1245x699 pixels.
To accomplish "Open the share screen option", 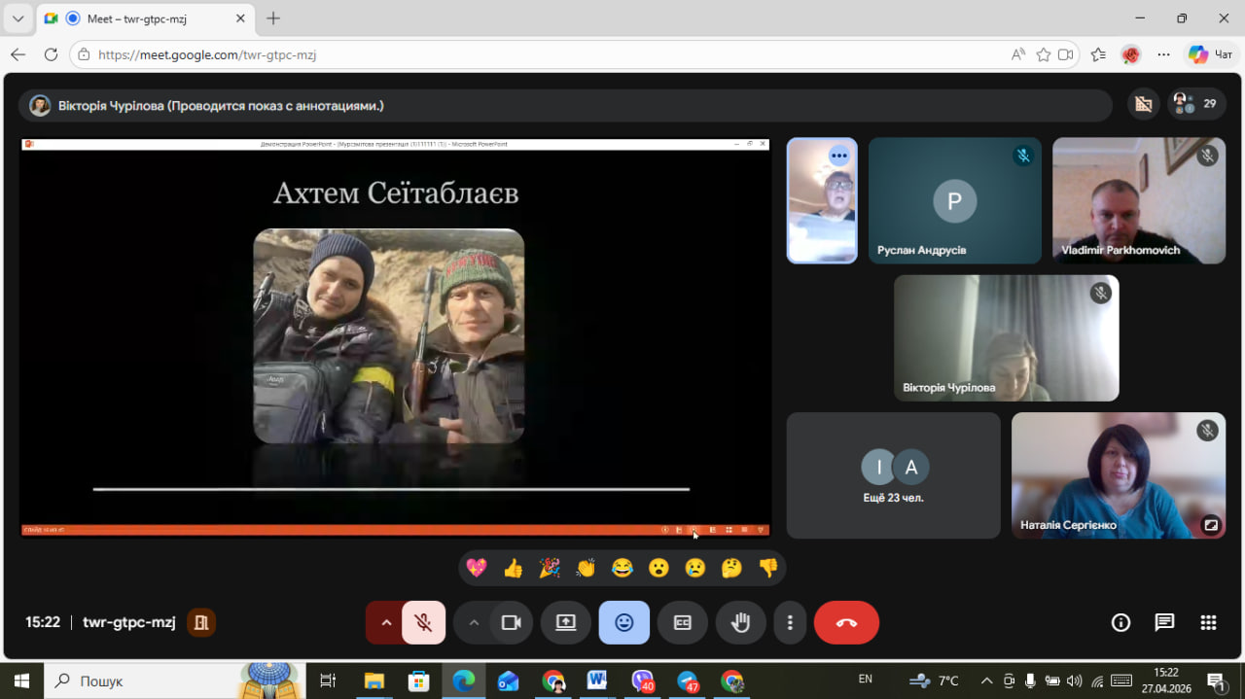I will [566, 623].
